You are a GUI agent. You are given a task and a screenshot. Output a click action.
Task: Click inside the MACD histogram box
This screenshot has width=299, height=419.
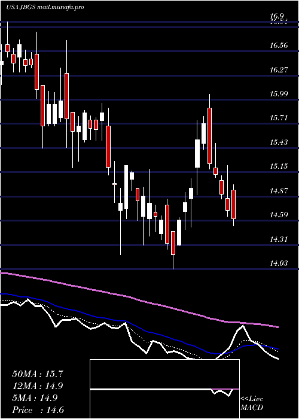coord(164,389)
